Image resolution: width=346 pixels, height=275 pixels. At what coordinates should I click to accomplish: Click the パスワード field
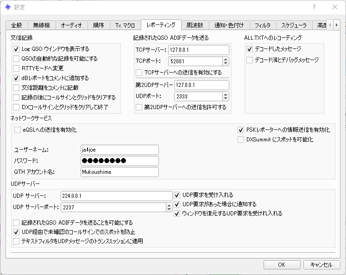(x=120, y=161)
